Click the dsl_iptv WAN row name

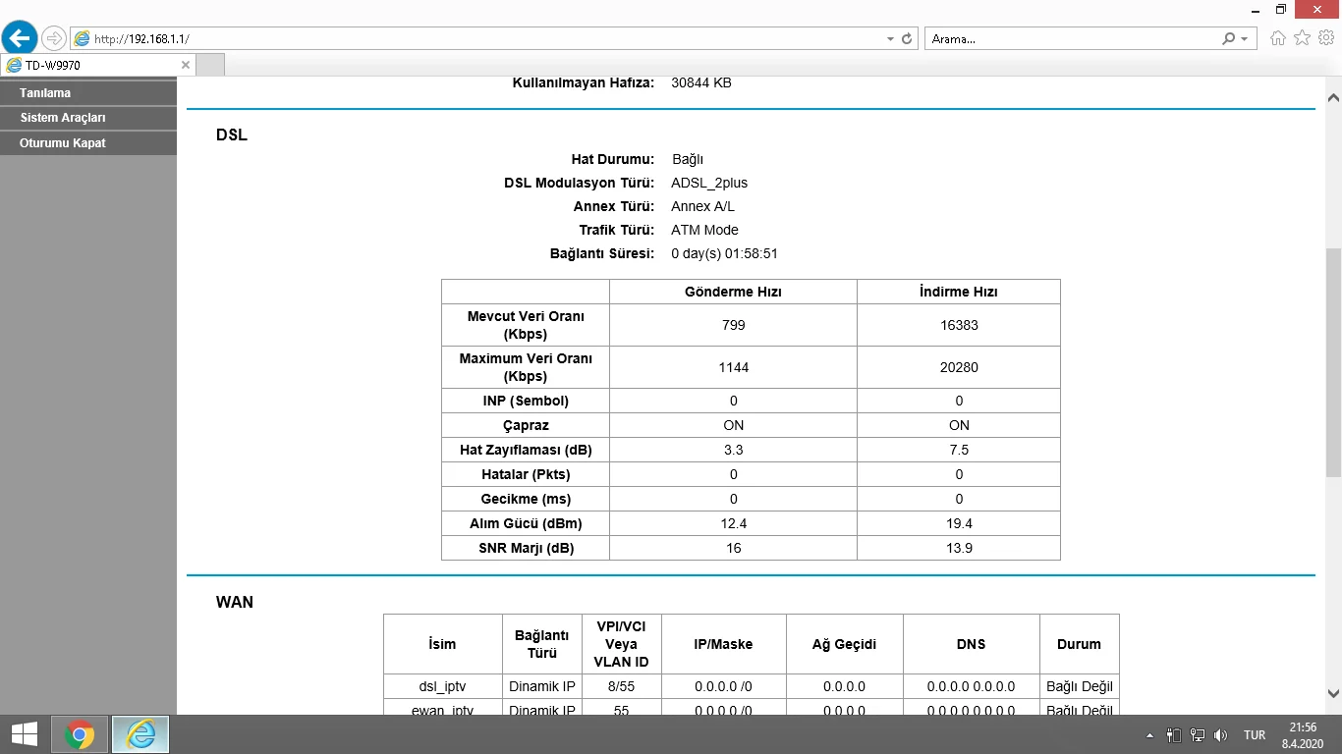pos(442,686)
